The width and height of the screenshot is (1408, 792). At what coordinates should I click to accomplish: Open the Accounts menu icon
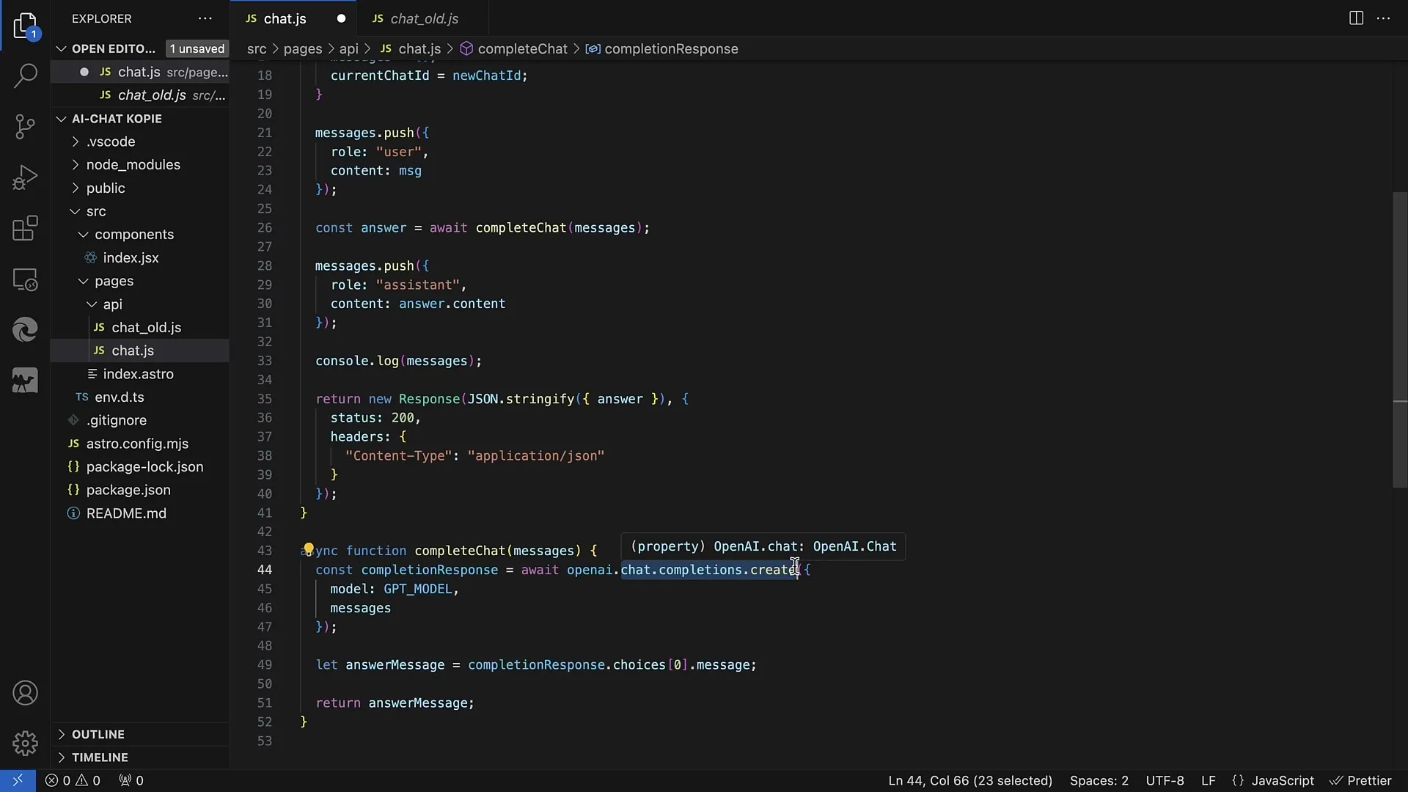click(25, 693)
